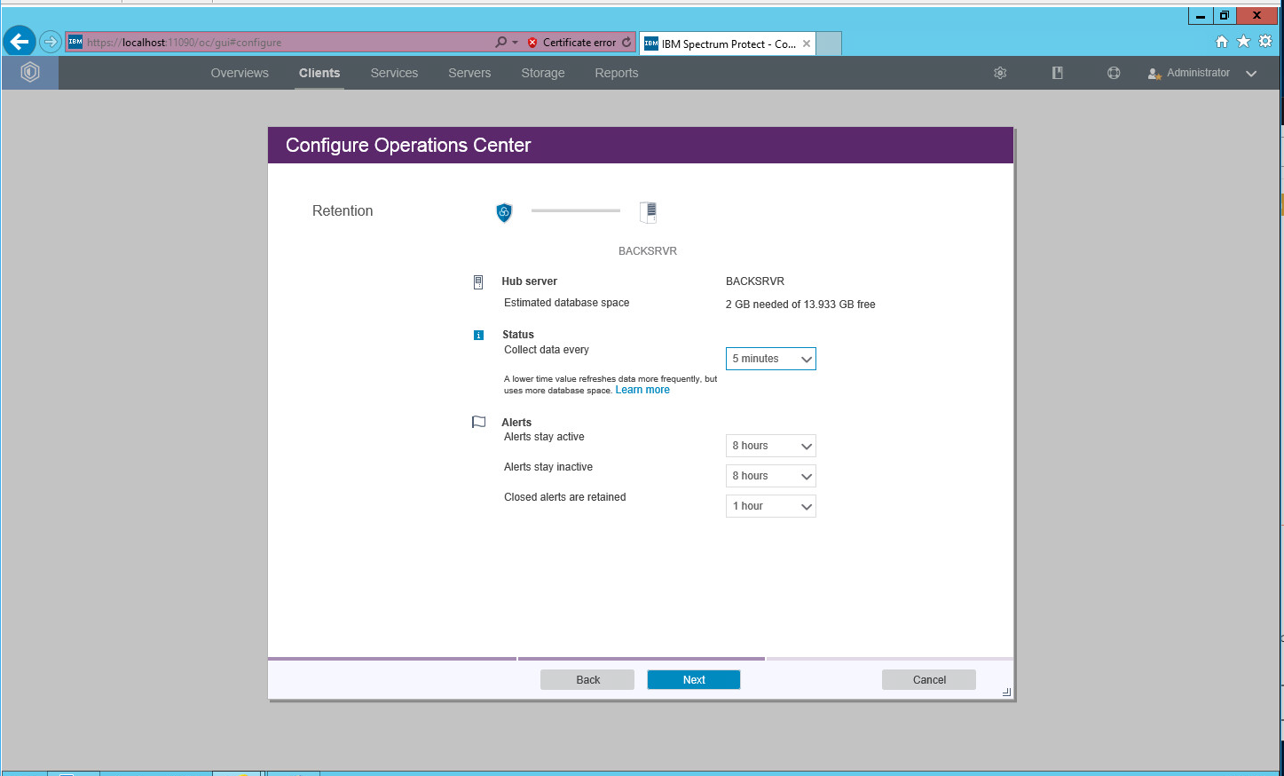Click the Next button
Image resolution: width=1284 pixels, height=776 pixels.
[x=693, y=680]
